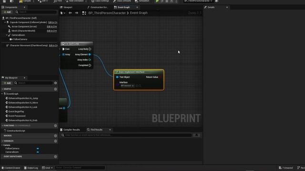
Task: Click the For Each Loop node title
Action: tap(72, 44)
